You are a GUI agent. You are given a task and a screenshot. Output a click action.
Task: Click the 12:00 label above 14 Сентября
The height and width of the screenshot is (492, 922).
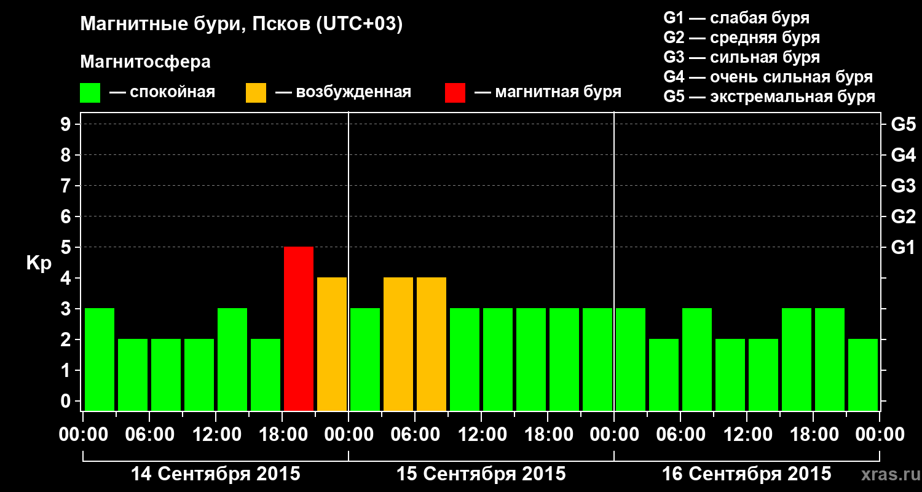(x=216, y=435)
